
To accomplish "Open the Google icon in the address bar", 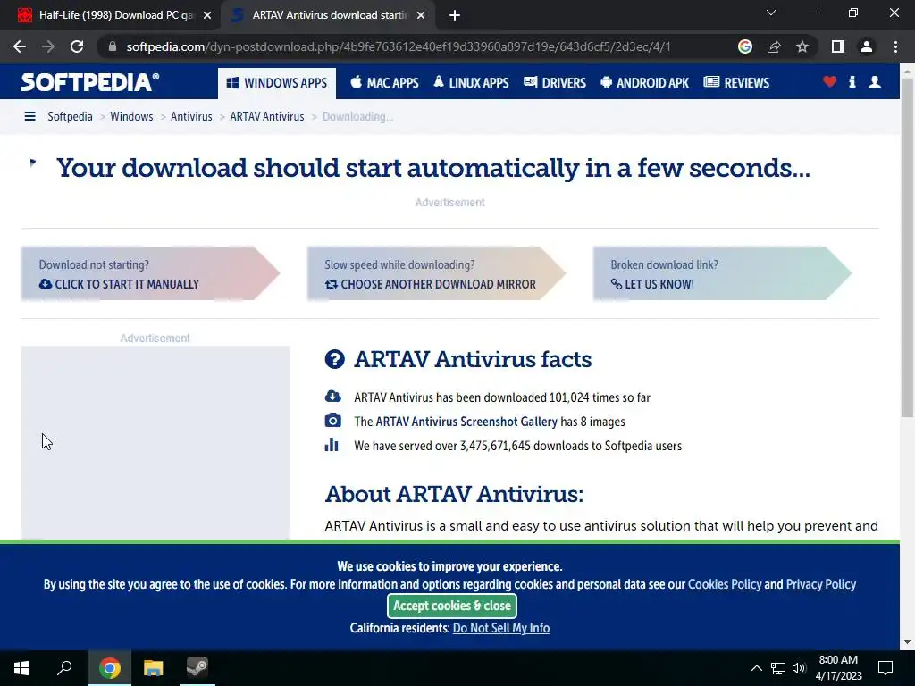I will pyautogui.click(x=744, y=46).
